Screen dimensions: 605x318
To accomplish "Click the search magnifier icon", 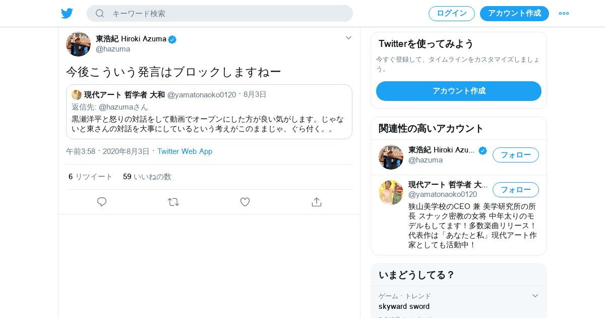I will point(100,14).
